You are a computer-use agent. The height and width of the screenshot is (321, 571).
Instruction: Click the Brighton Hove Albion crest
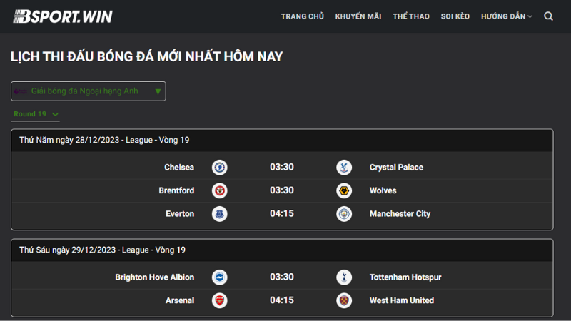(x=220, y=277)
